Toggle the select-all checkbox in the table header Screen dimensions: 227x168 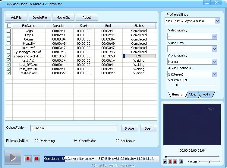tap(9, 26)
